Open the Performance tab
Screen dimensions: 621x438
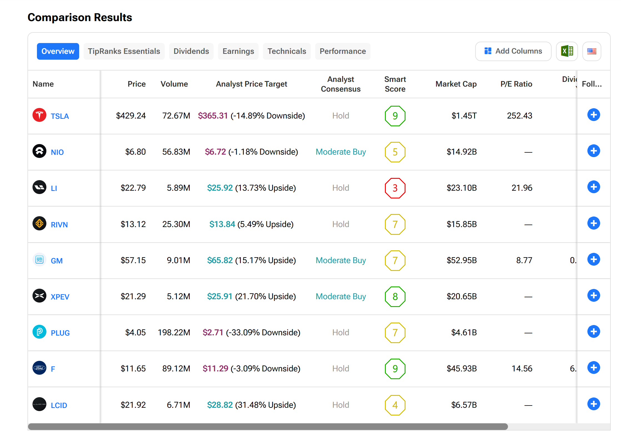tap(342, 51)
